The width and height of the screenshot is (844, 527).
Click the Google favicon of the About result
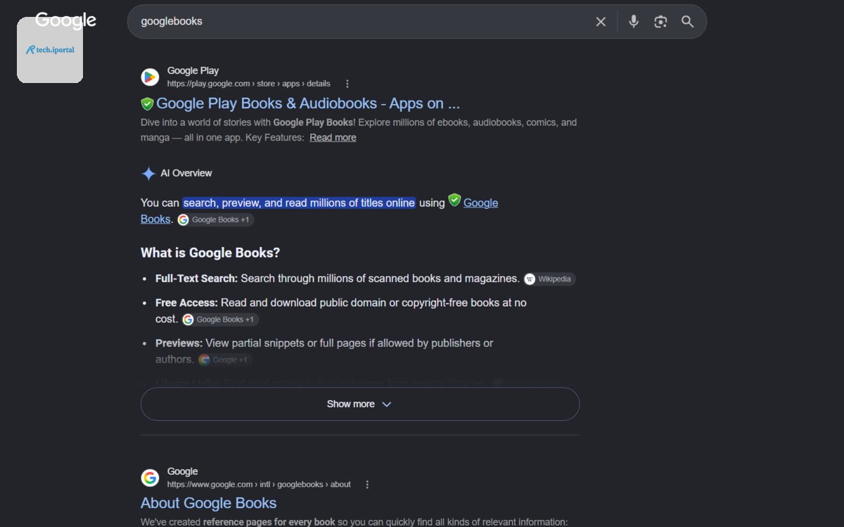pyautogui.click(x=150, y=478)
